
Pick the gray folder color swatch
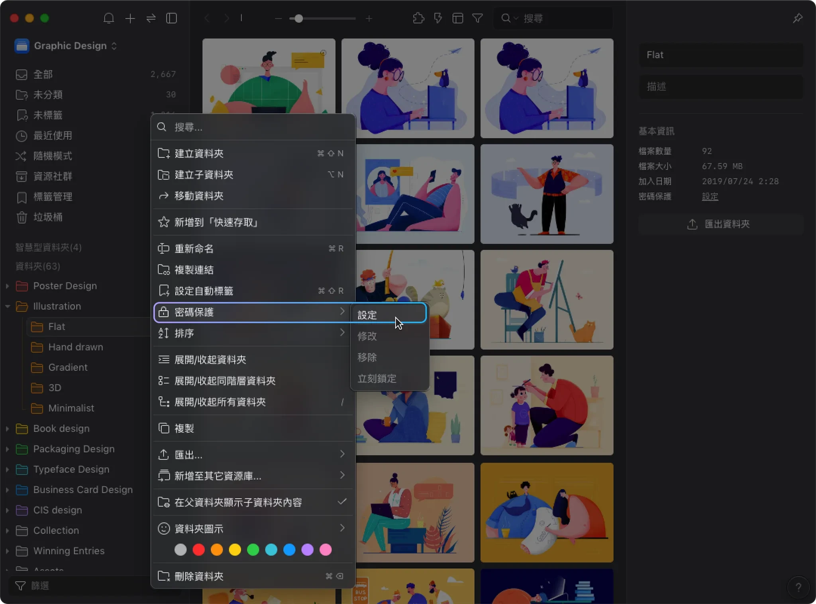pos(180,549)
